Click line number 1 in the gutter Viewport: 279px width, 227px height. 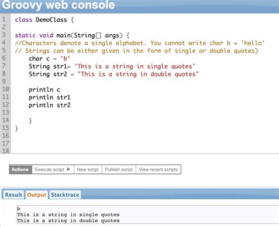(x=4, y=19)
